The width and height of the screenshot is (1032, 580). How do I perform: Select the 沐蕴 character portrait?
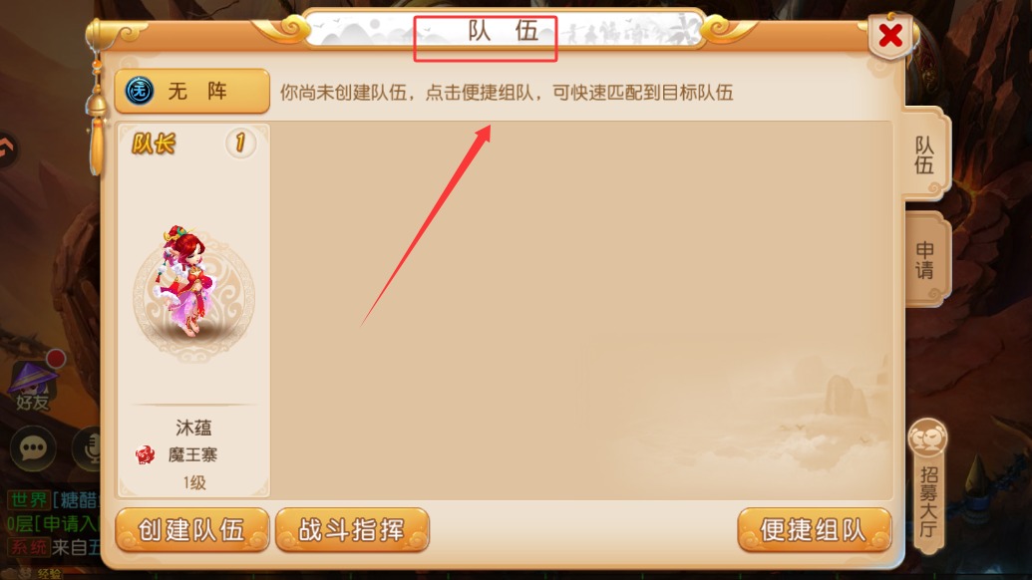tap(193, 283)
